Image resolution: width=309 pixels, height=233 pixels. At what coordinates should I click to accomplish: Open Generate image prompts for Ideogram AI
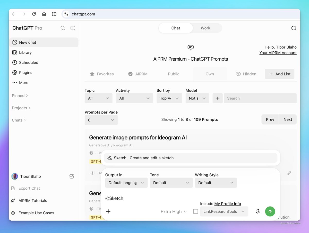[x=138, y=138]
